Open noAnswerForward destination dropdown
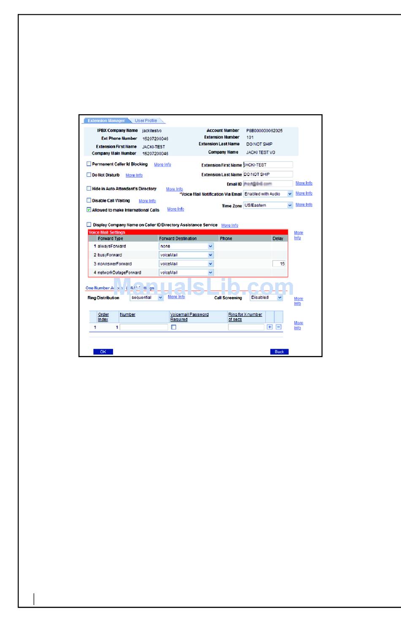401x619 pixels. click(186, 264)
